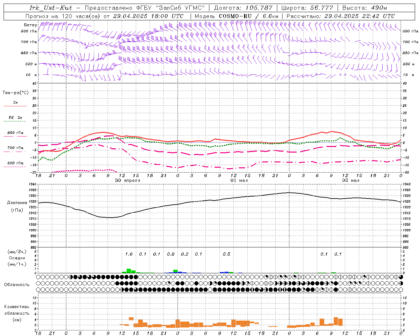Screen dimensions: 420x336
Task: Select the forecast start time 29.04.2025 18:00 UTC
Action: pos(148,16)
